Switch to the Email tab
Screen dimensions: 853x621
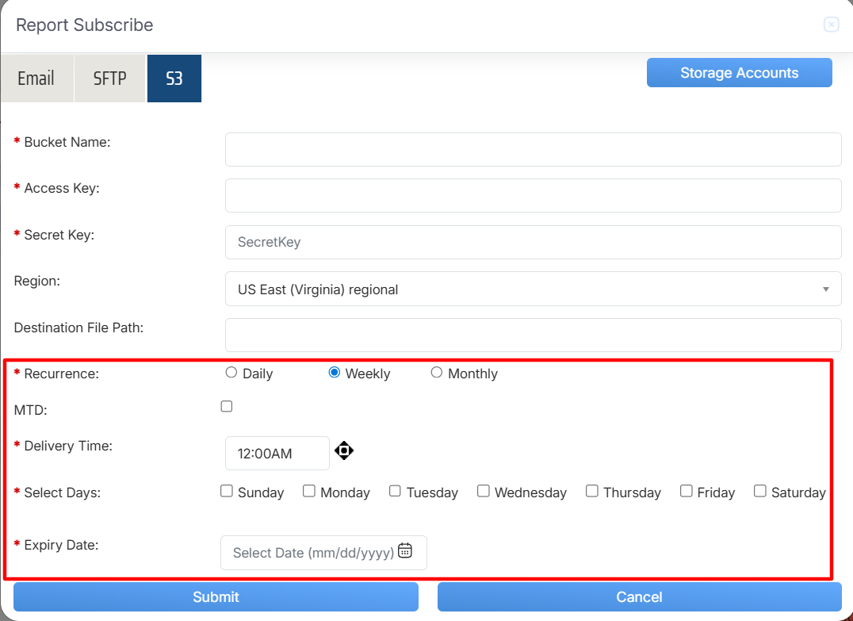tap(36, 79)
